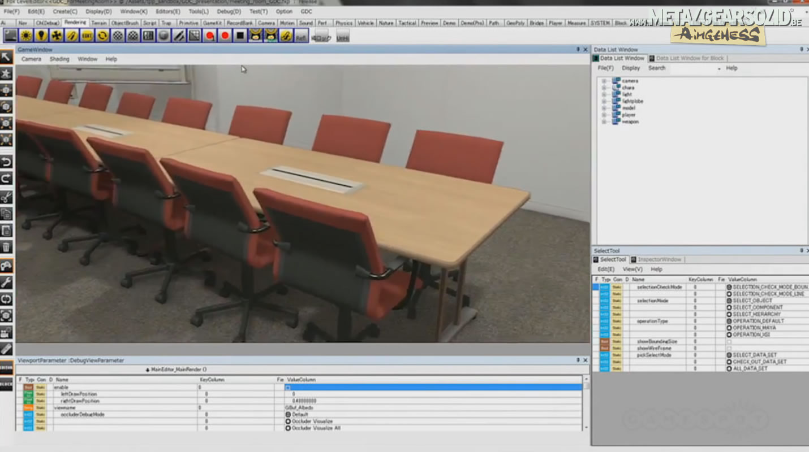The height and width of the screenshot is (452, 809).
Task: Expand the weapon node in Data List
Action: tap(604, 121)
